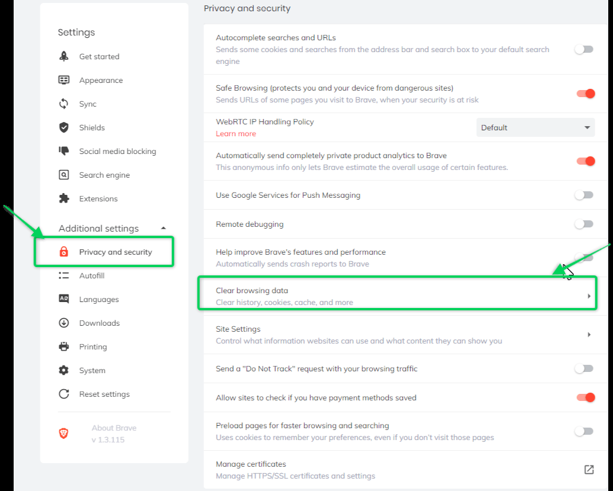The width and height of the screenshot is (613, 491).
Task: Collapse the Additional settings section arrow
Action: point(164,228)
